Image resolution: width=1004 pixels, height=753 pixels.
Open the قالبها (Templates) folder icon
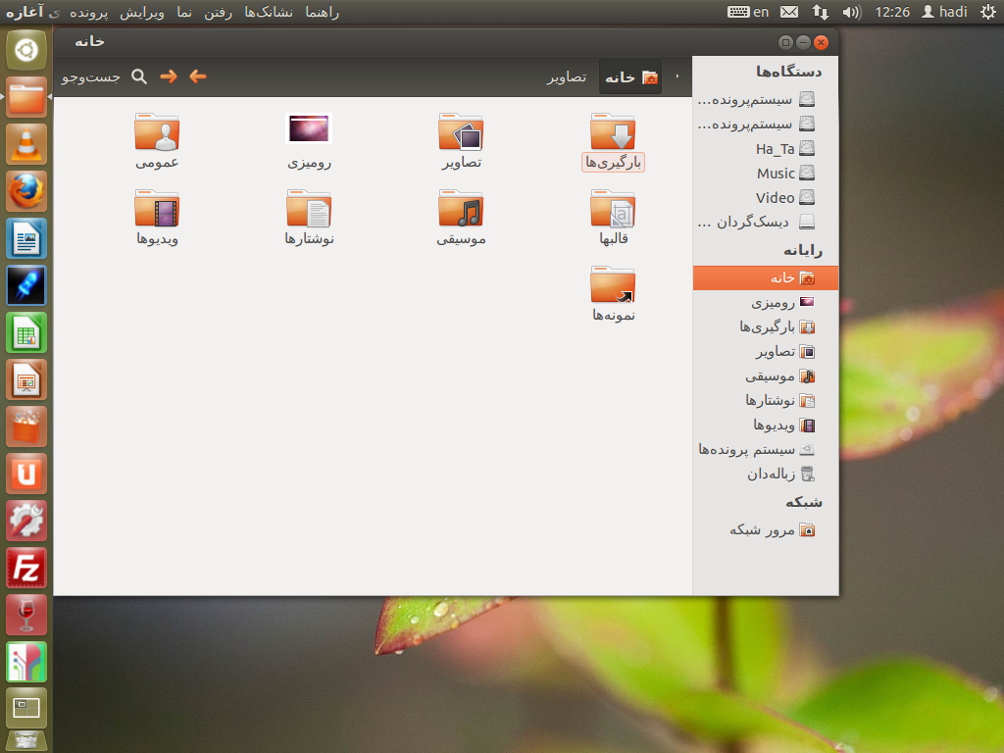pos(613,209)
